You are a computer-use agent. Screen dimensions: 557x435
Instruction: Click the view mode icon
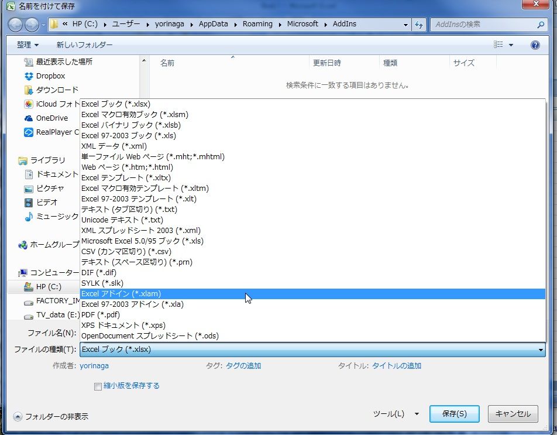(x=498, y=44)
